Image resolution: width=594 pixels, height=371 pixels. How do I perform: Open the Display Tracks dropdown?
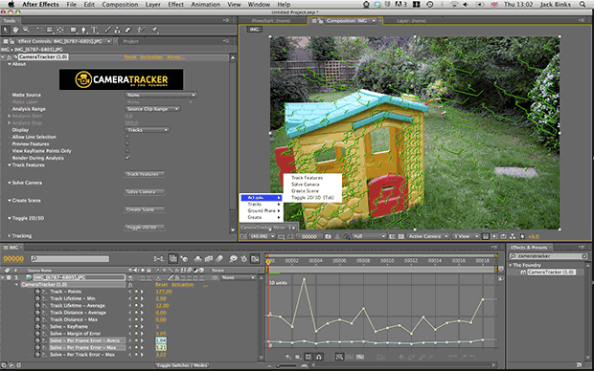pos(147,130)
